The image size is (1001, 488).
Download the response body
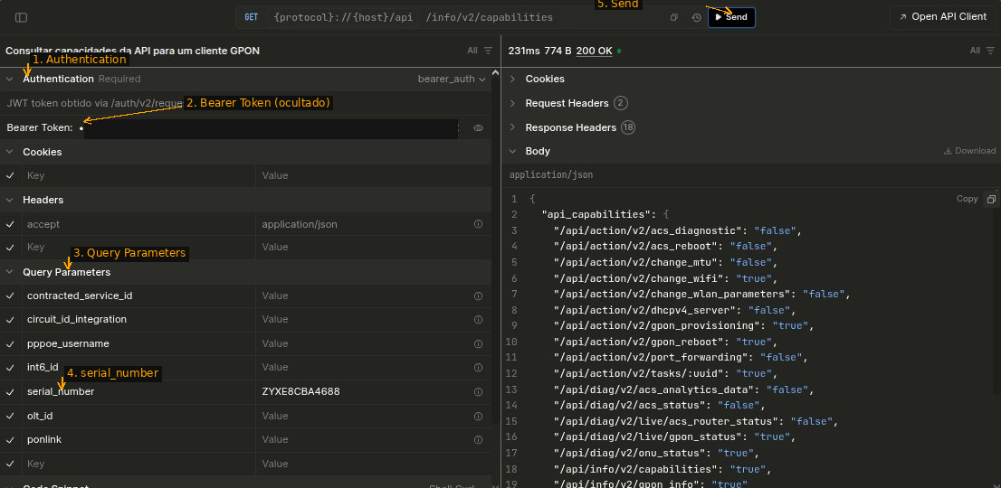pyautogui.click(x=969, y=151)
